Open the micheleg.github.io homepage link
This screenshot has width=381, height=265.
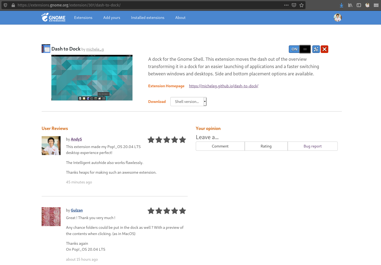224,86
